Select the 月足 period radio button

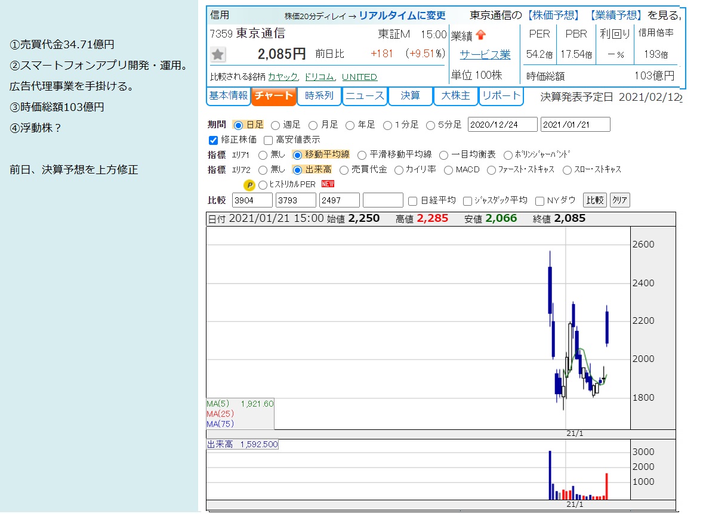click(313, 125)
